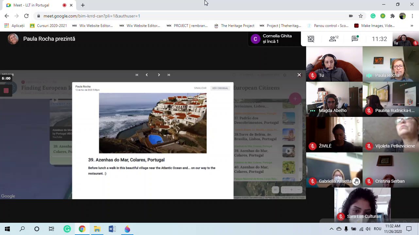Click Magda Abelho's video tile
This screenshot has width=419, height=235.
(334, 99)
